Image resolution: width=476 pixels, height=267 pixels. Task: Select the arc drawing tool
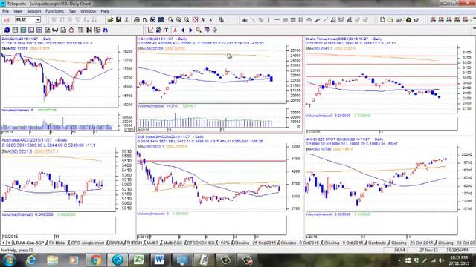(x=309, y=20)
